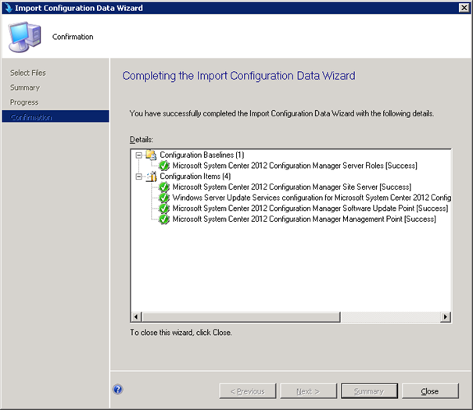Select the Select Files step in sidebar
473x410 pixels.
pos(27,73)
